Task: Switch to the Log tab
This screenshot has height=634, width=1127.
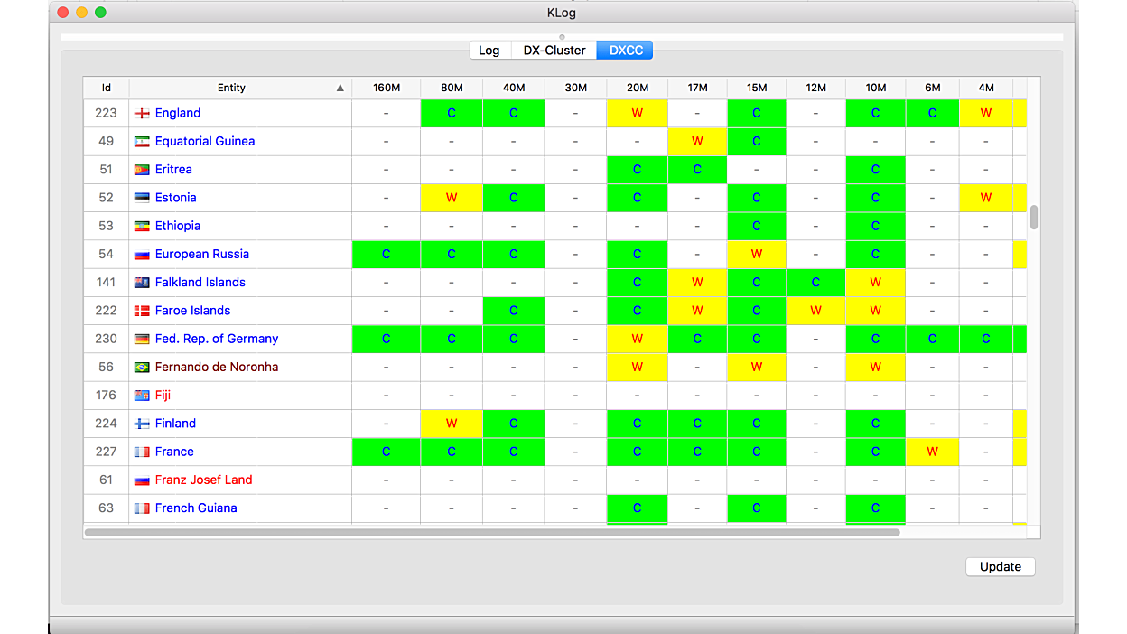Action: click(x=489, y=51)
